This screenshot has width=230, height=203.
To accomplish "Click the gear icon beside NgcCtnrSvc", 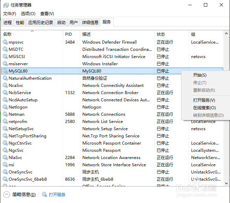I will click(x=5, y=143).
